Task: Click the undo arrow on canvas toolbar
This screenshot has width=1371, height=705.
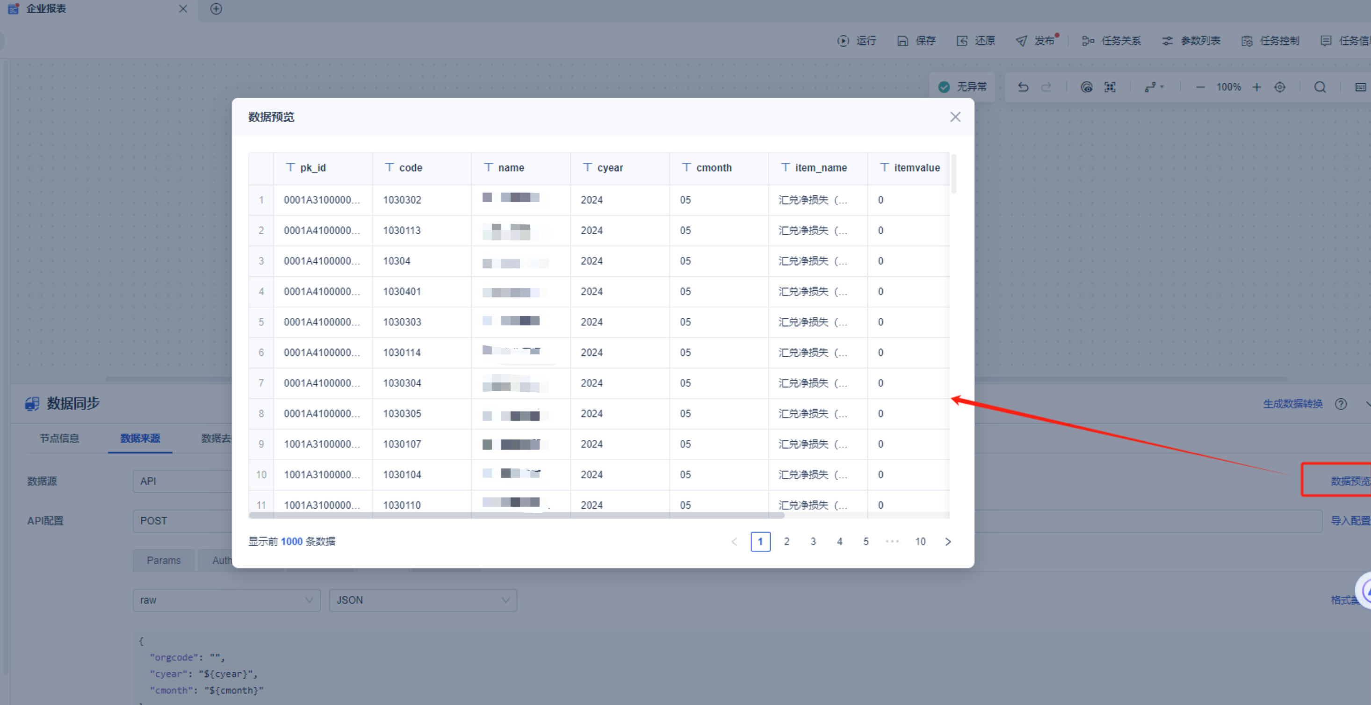Action: 1023,87
